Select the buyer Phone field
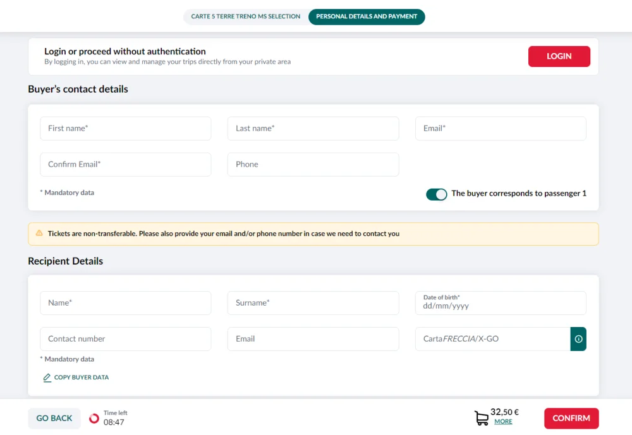Image resolution: width=632 pixels, height=435 pixels. (313, 164)
